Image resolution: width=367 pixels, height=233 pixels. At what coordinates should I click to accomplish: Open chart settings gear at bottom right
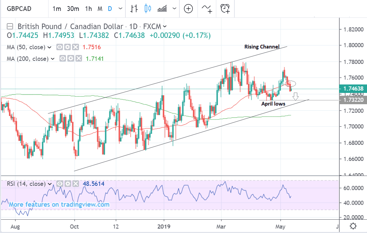click(353, 226)
